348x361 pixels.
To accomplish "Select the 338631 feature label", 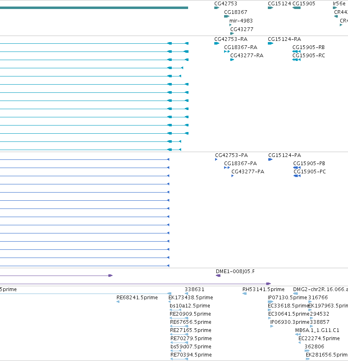I will point(194,289).
